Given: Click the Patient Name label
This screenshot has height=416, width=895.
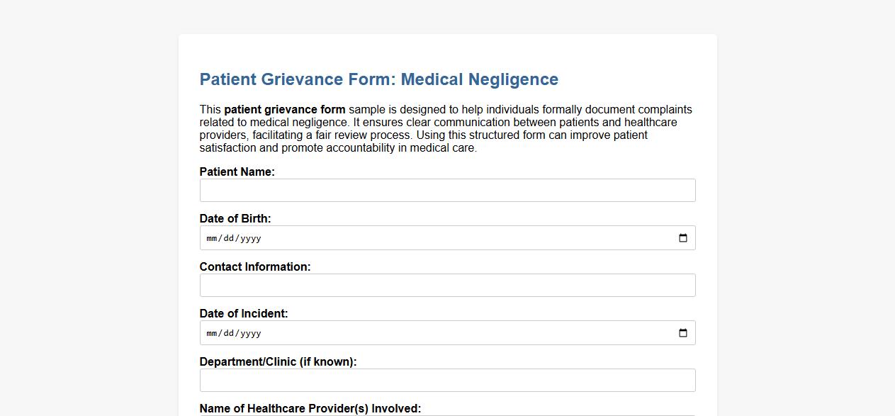Looking at the screenshot, I should [237, 172].
